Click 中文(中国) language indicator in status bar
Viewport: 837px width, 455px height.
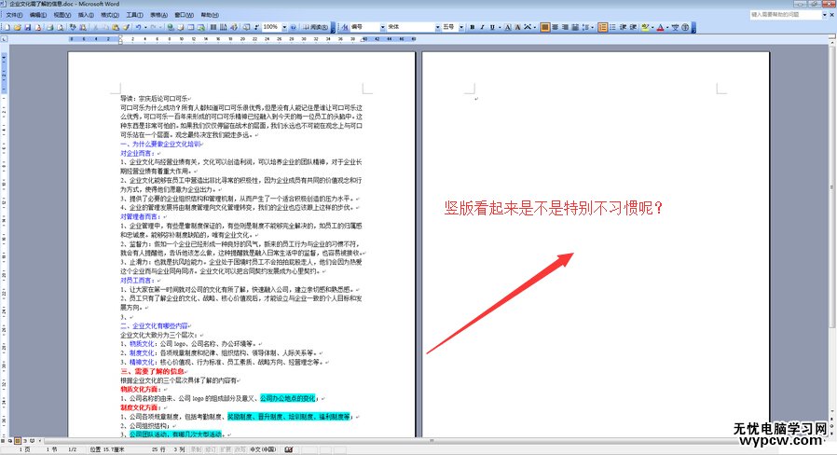263,449
